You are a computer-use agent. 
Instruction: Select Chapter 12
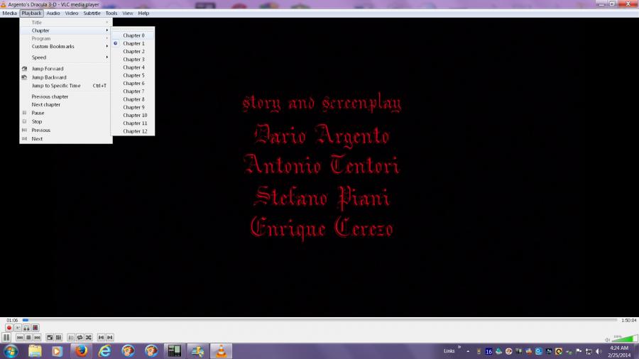coord(133,131)
